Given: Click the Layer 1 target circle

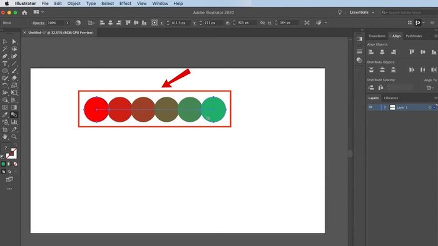Looking at the screenshot, I should pyautogui.click(x=430, y=107).
